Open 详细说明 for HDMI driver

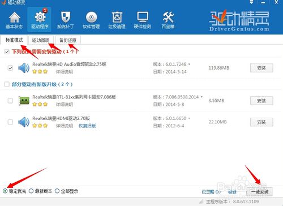click(x=65, y=126)
